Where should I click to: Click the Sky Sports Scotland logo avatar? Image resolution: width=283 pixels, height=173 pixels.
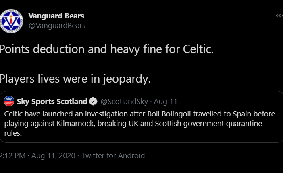(9, 101)
